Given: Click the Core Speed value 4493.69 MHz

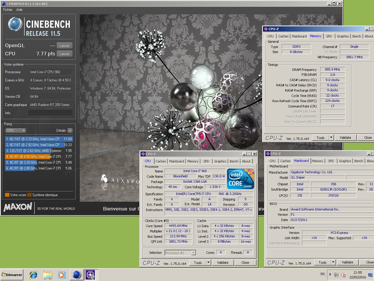Looking at the screenshot, I should (x=178, y=226).
